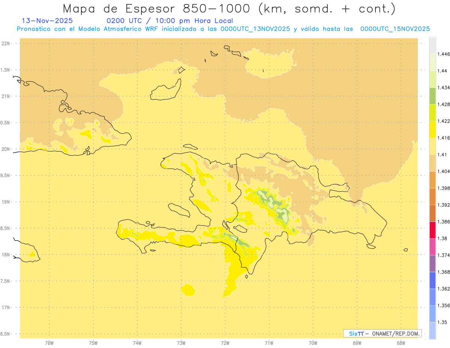This screenshot has height=348, width=450.
Task: Click the colorbar value '1.398'
Action: coord(444,188)
